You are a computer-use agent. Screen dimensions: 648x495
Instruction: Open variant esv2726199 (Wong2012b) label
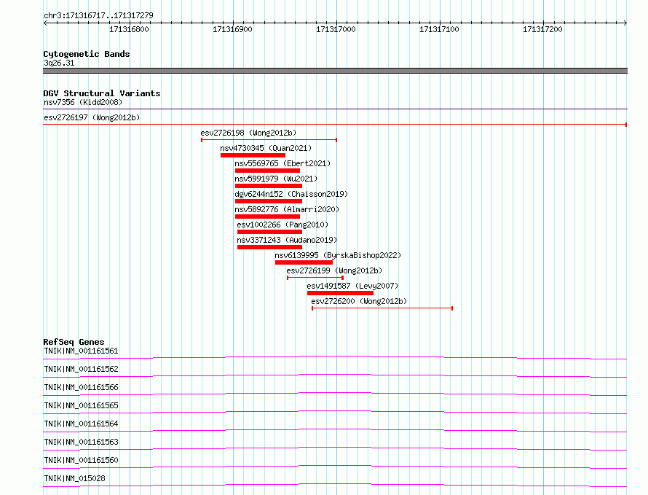click(x=334, y=270)
